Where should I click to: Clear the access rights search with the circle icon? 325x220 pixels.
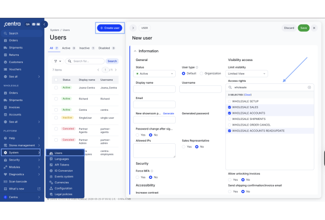[x=309, y=87]
